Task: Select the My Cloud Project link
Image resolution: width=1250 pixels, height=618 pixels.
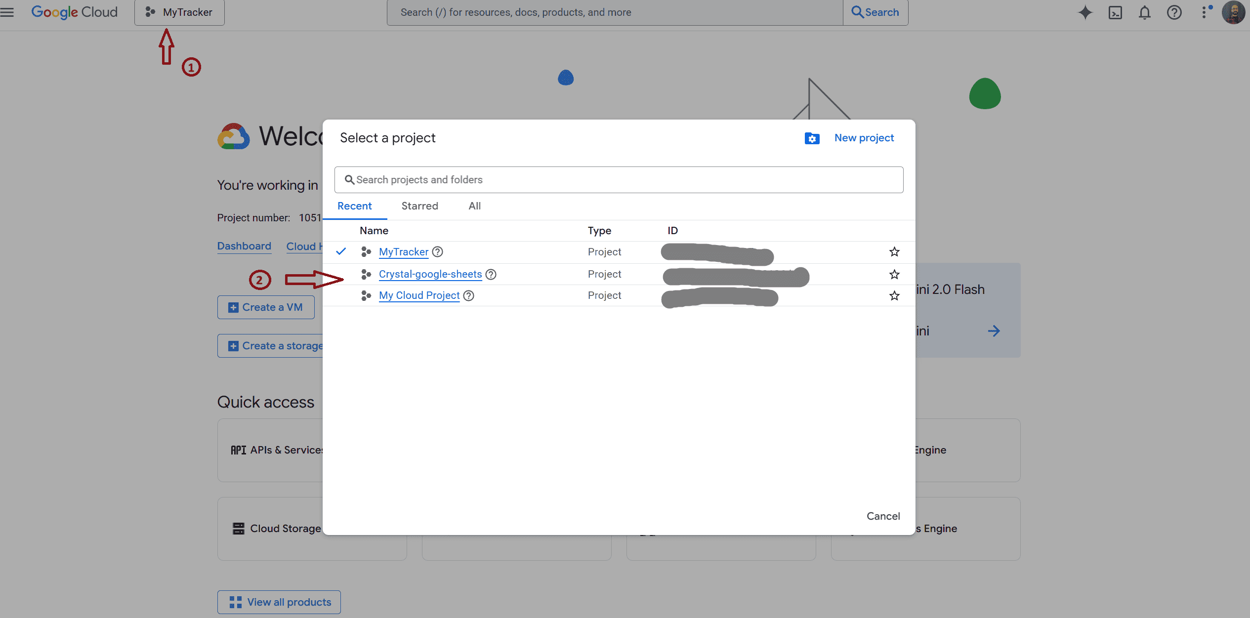Action: click(x=419, y=295)
